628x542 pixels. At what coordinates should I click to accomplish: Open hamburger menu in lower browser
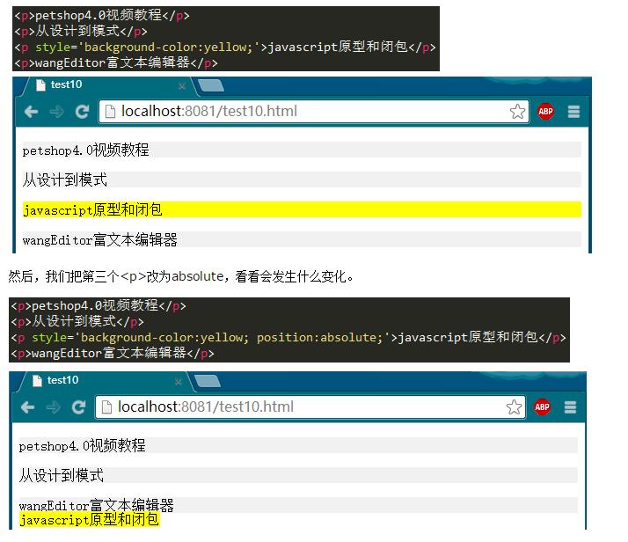pyautogui.click(x=570, y=407)
